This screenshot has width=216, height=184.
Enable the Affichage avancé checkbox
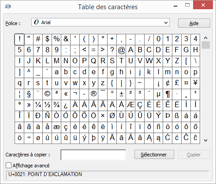pyautogui.click(x=8, y=166)
